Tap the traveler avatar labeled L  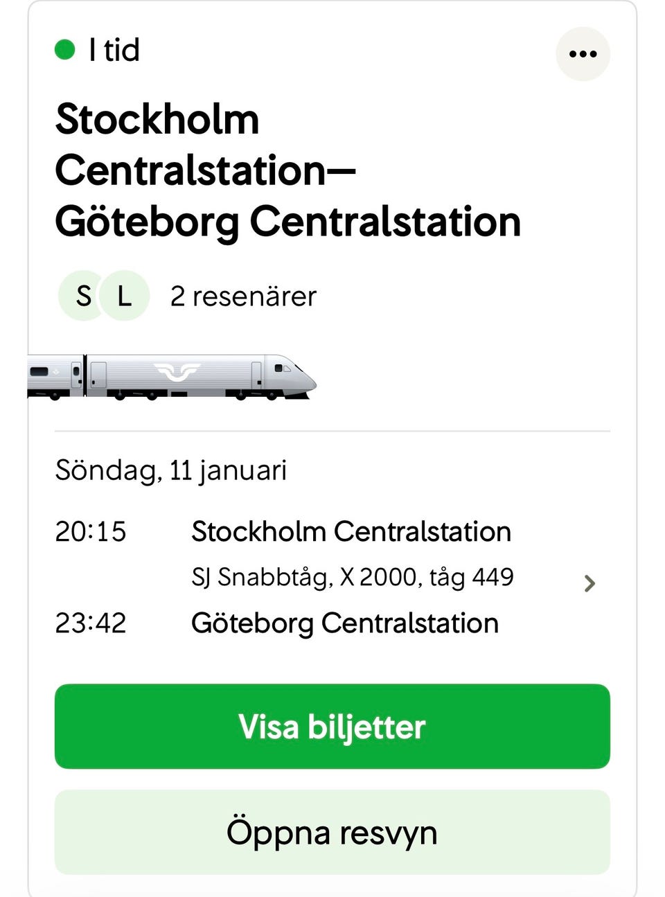click(x=125, y=296)
